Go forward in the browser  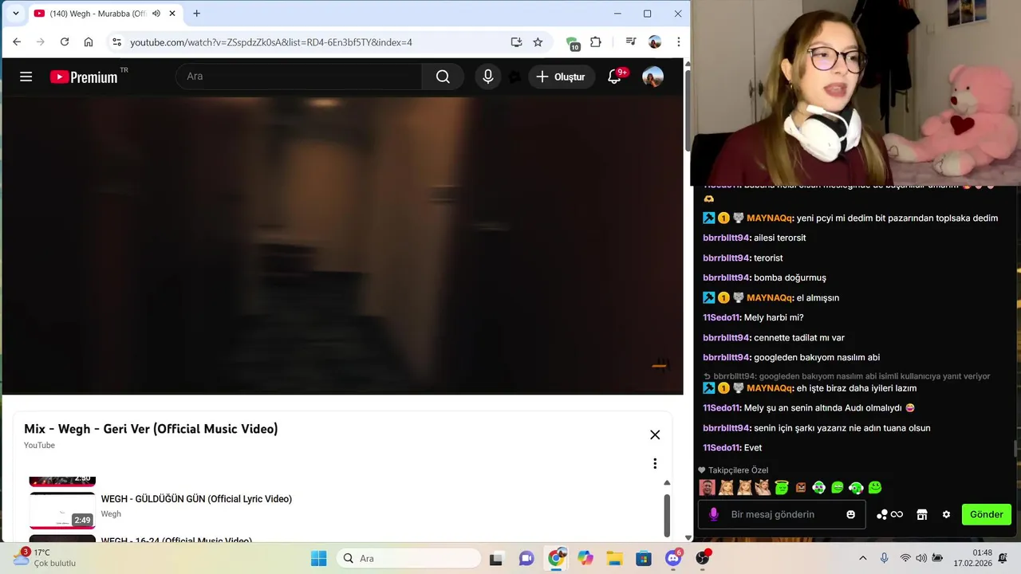click(40, 42)
